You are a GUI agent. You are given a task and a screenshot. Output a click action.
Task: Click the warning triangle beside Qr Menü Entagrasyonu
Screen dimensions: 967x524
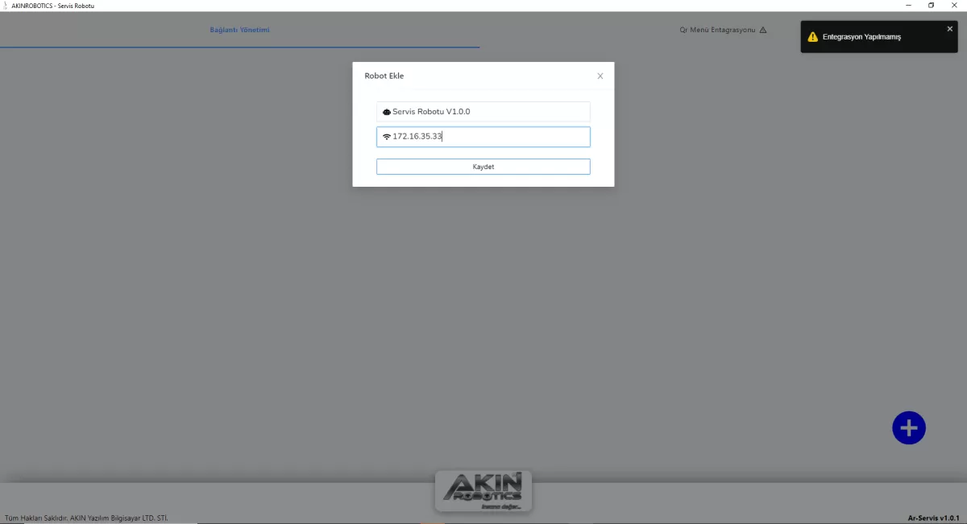tap(763, 31)
